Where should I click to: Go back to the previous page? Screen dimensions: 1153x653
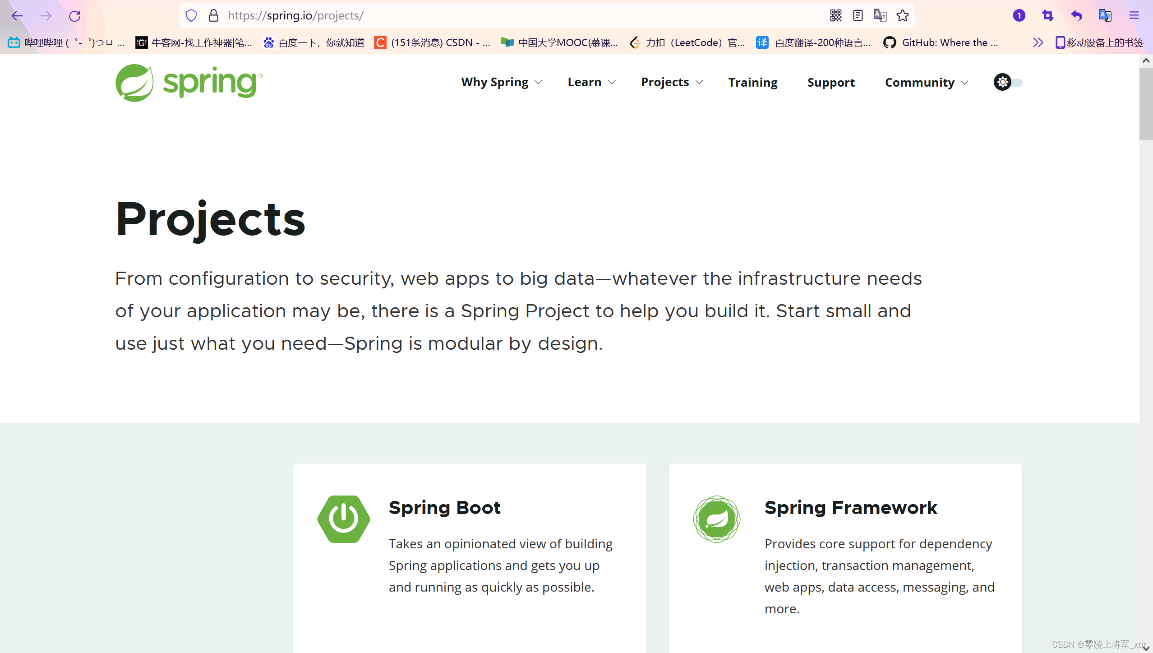click(17, 16)
